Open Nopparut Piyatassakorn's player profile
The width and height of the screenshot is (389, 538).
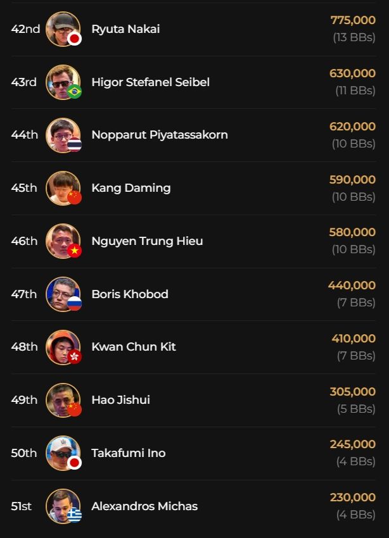tap(160, 135)
